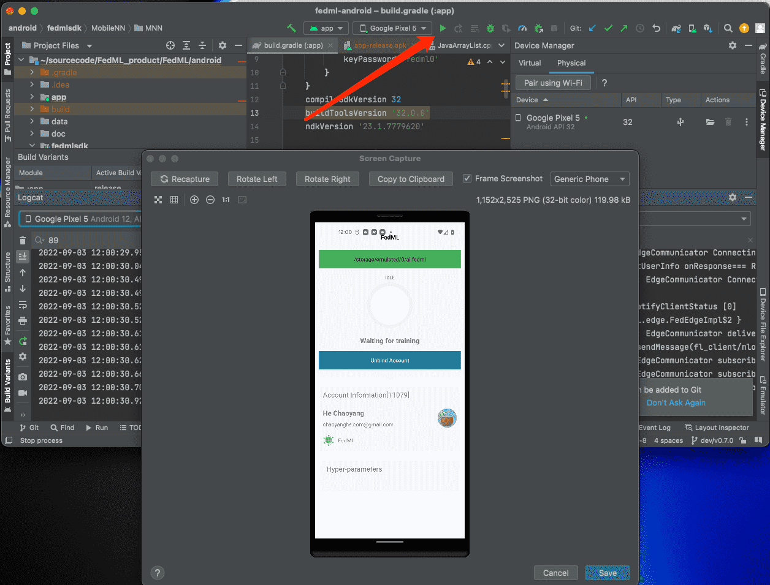Expand the doc folder in project tree
This screenshot has height=585, width=770.
[x=32, y=134]
